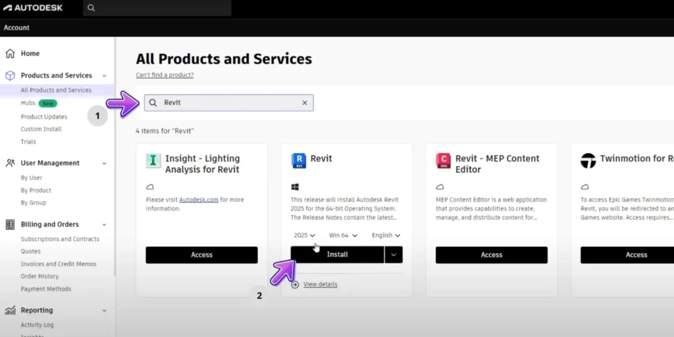Viewport: 674px width, 337px height.
Task: Click Access on MEP Content Editor card
Action: tap(491, 255)
